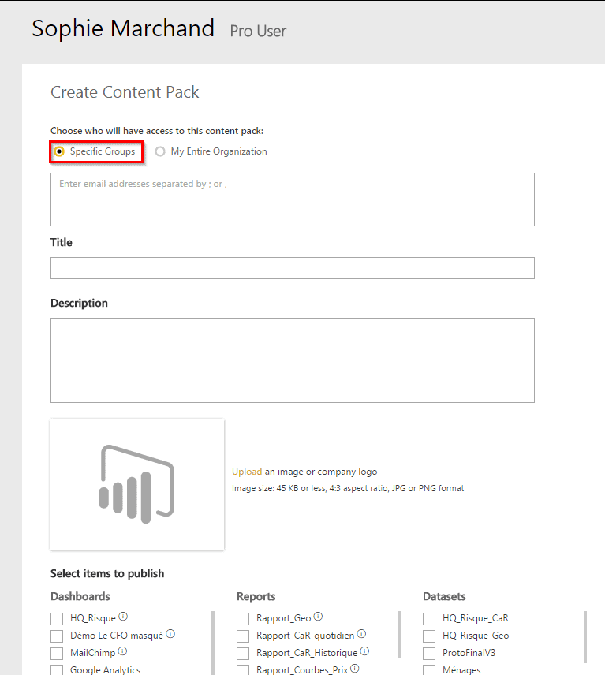Screen dimensions: 605x675
Task: Select the ProtoFinalV3 dataset checkbox
Action: 429,653
